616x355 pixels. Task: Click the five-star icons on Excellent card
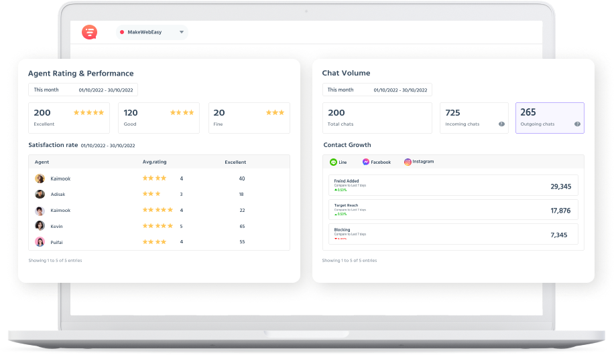pos(88,112)
